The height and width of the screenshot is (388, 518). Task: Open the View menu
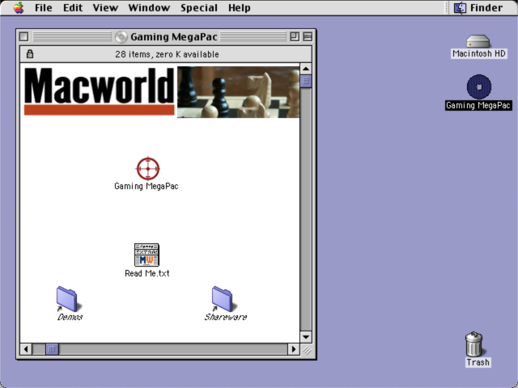click(x=105, y=7)
